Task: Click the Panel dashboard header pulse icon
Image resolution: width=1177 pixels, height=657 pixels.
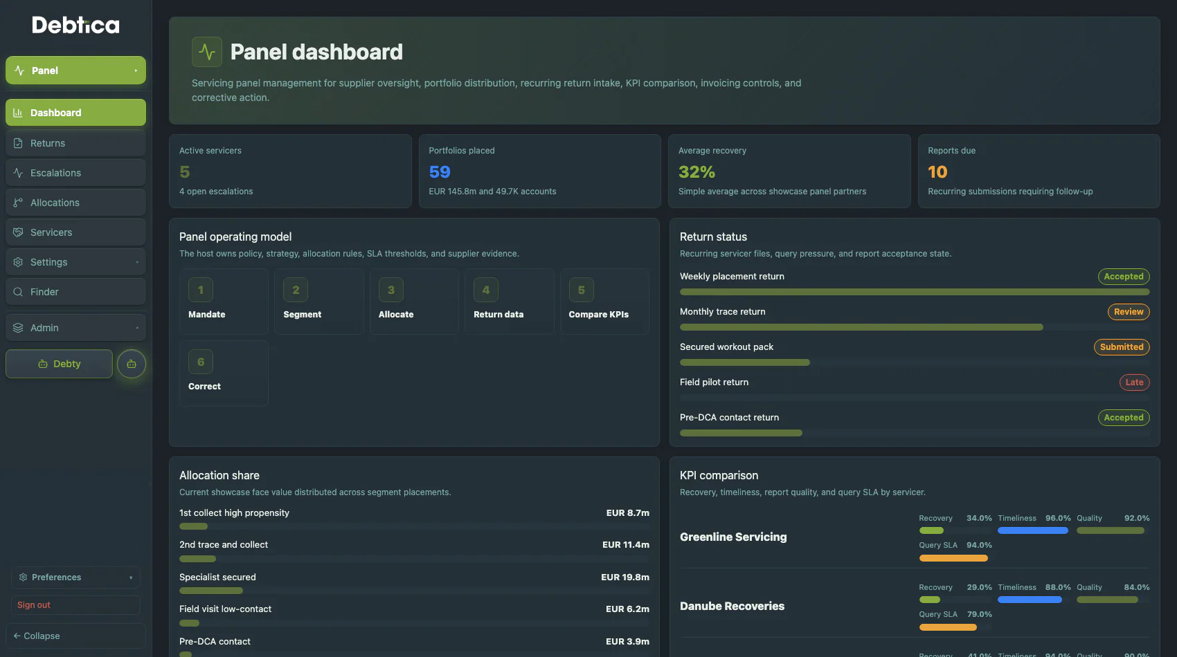Action: [207, 52]
